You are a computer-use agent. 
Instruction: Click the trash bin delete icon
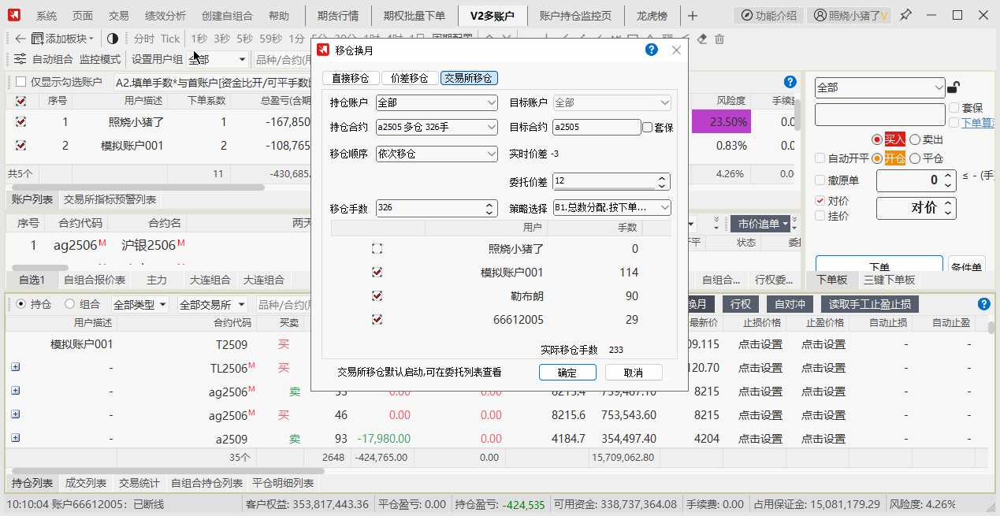tap(719, 39)
